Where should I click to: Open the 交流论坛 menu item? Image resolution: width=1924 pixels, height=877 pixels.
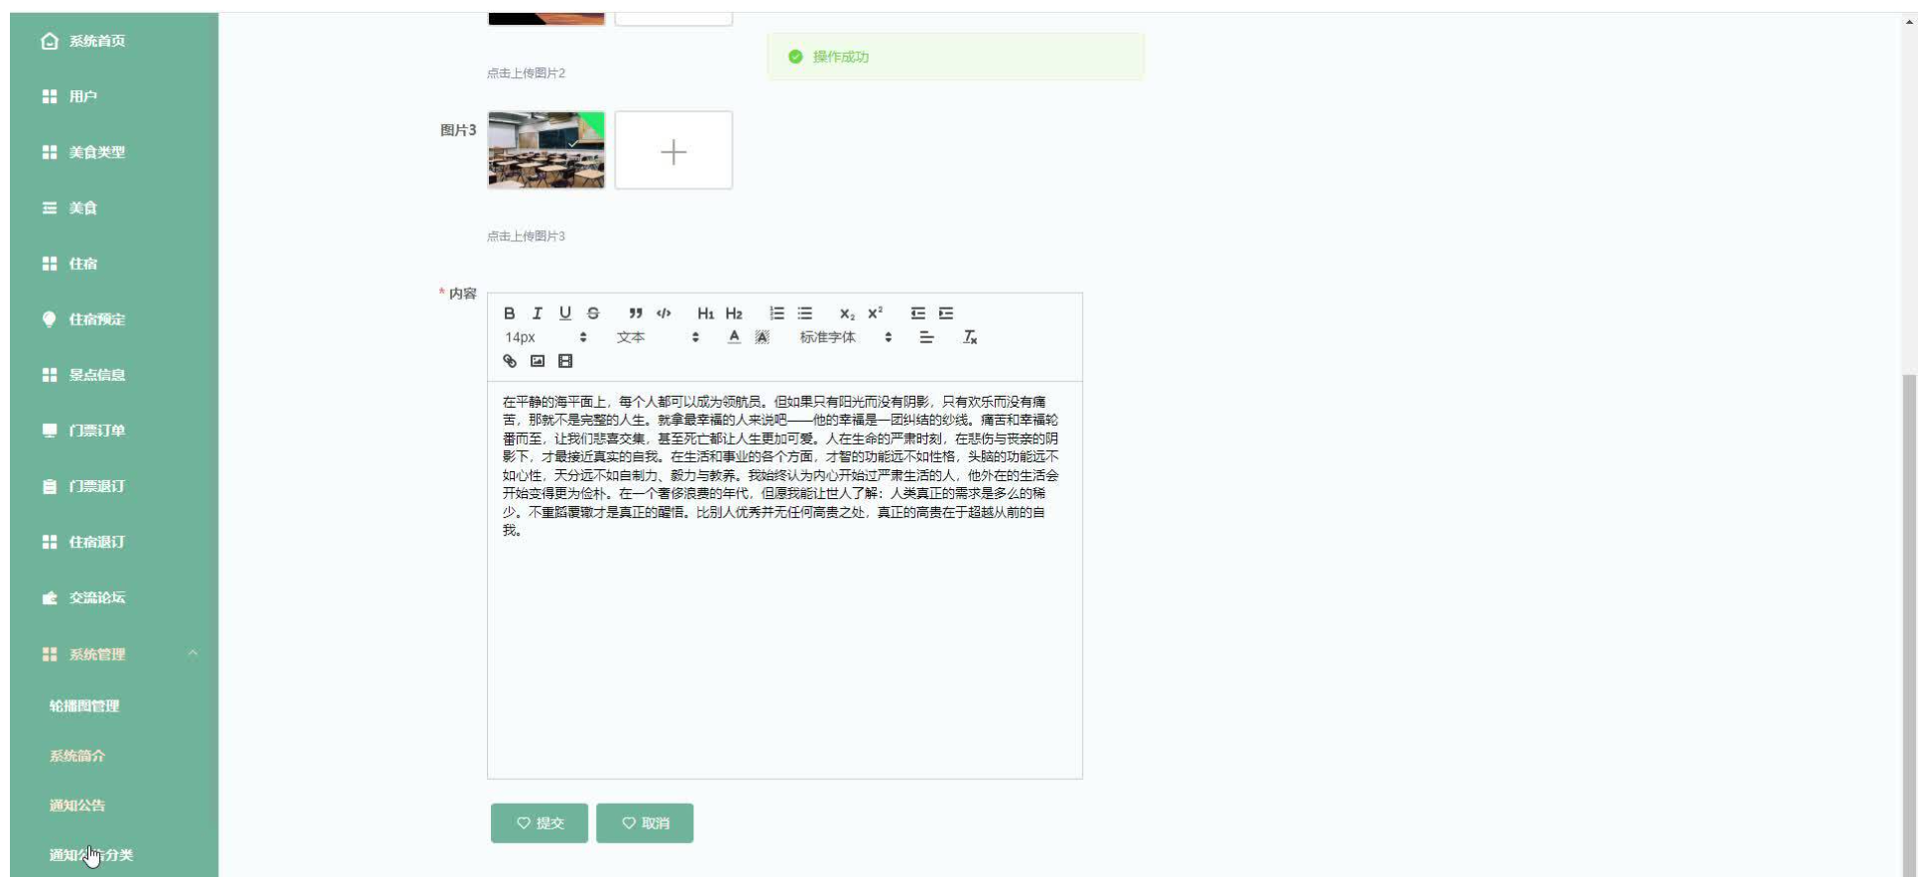[x=114, y=597]
